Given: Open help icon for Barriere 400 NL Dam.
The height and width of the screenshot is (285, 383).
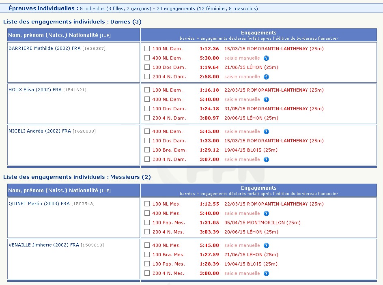Looking at the screenshot, I should tap(266, 58).
